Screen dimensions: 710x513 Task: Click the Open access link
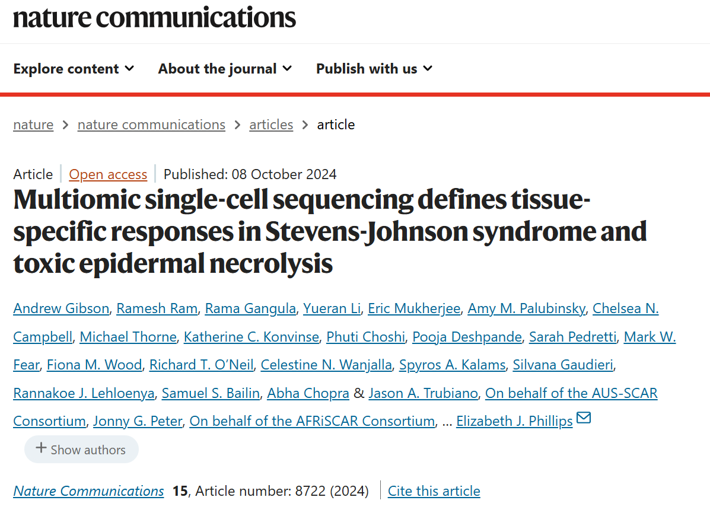coord(108,174)
